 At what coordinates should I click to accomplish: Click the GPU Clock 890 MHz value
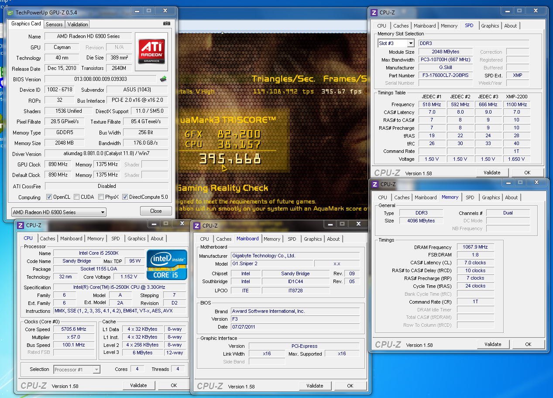57,164
